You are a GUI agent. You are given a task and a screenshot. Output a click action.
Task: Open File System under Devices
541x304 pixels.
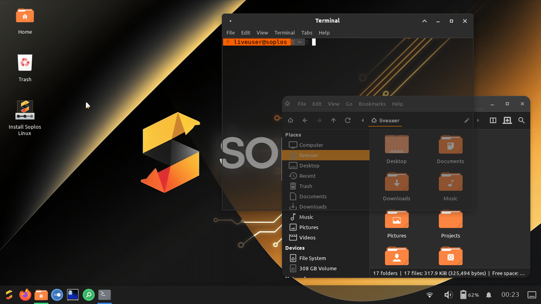[x=325, y=258]
